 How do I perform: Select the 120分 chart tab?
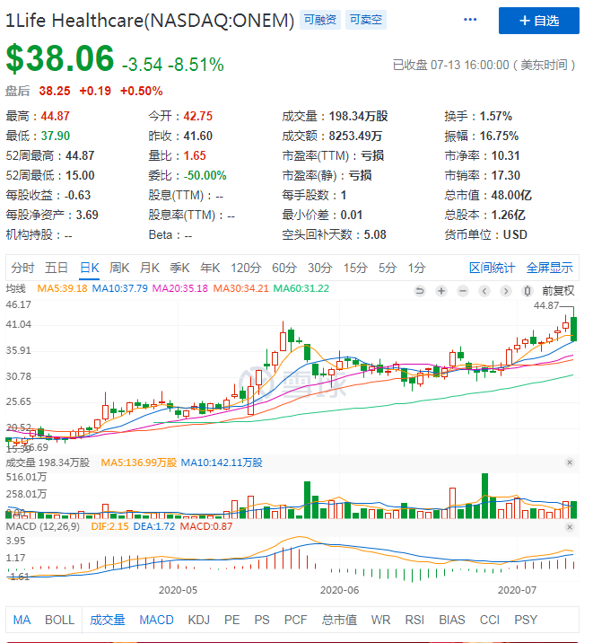click(x=246, y=268)
